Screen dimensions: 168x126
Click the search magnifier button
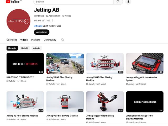pos(118,2)
